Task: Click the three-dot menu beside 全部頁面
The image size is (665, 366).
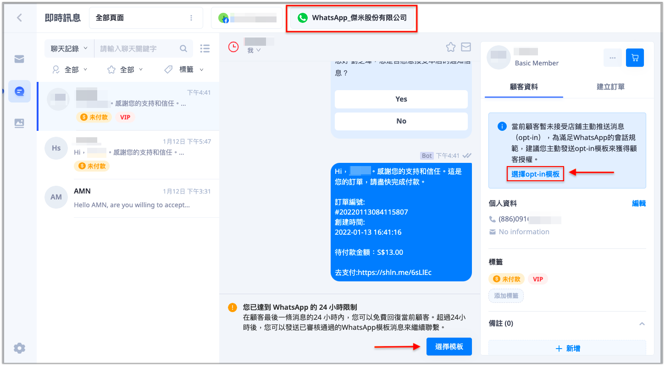Action: coord(191,18)
